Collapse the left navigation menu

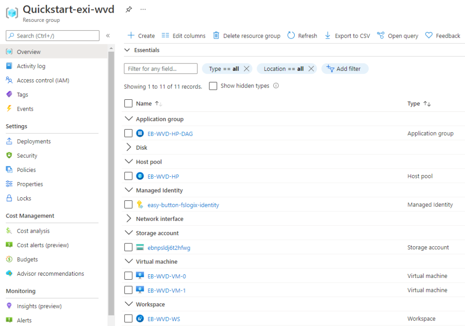tap(108, 36)
